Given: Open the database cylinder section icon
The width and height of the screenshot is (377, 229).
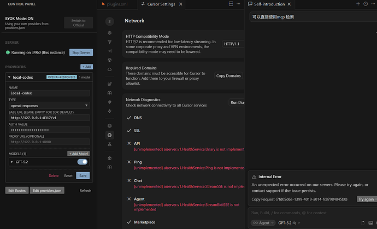Looking at the screenshot, I should (x=109, y=126).
